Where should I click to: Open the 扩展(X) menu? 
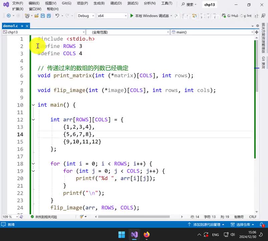[18, 9]
